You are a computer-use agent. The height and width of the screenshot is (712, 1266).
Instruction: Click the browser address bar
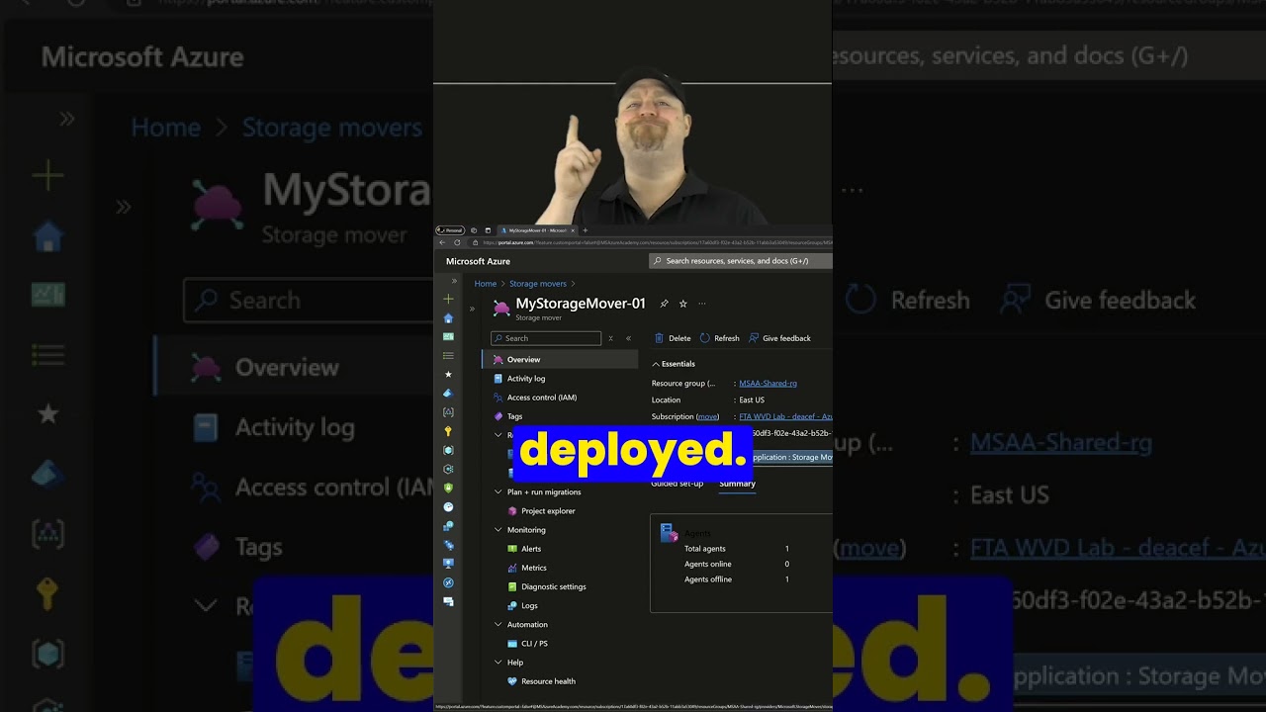pos(651,242)
